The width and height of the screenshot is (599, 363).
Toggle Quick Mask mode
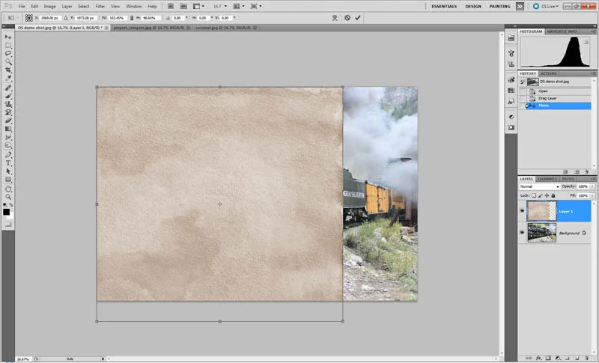click(8, 224)
